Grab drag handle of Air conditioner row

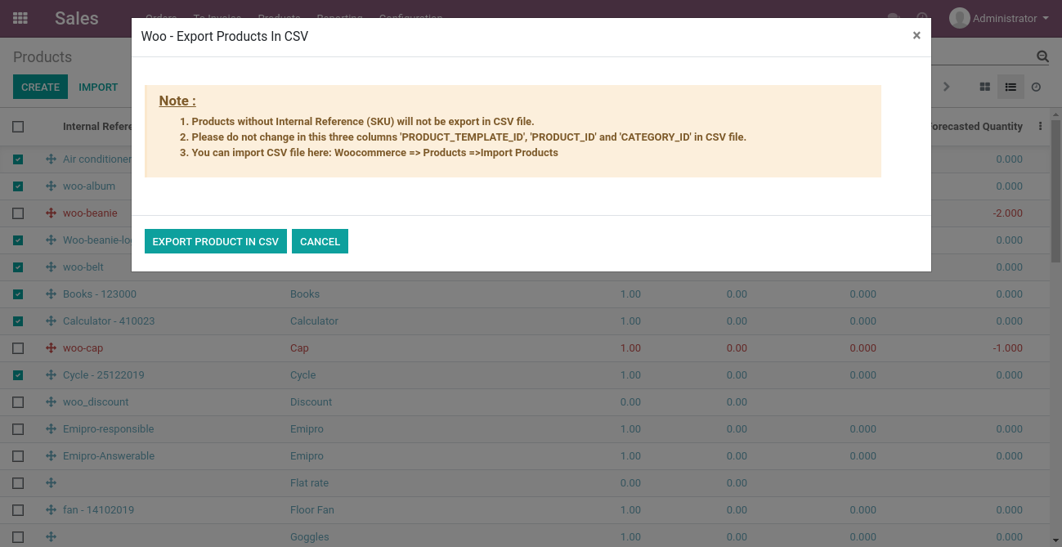[x=51, y=159]
